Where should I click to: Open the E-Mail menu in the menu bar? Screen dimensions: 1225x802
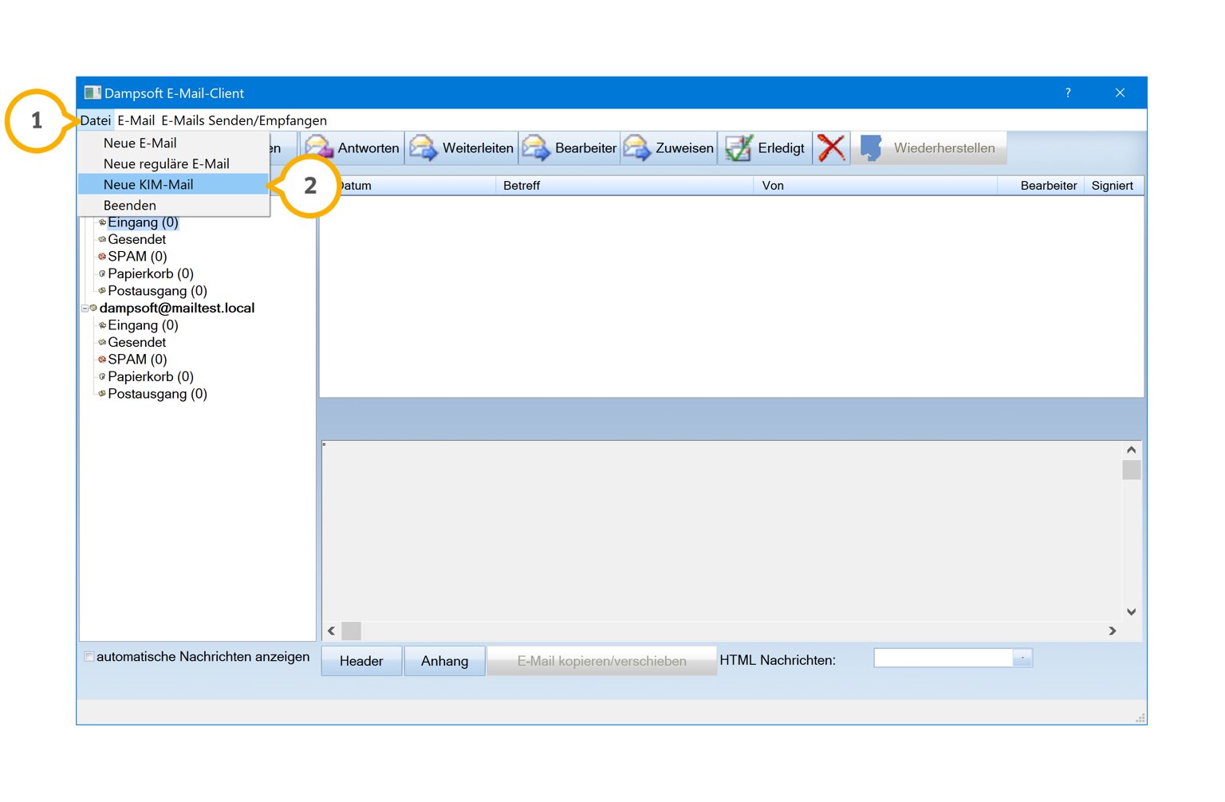(136, 120)
